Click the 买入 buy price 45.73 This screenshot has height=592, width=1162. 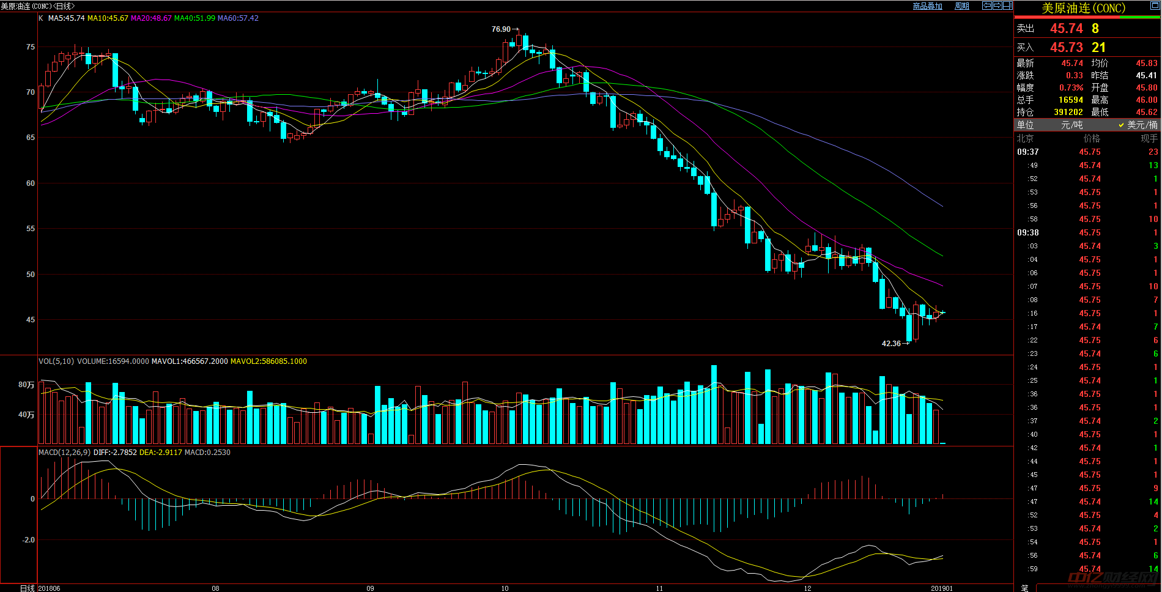(1066, 48)
